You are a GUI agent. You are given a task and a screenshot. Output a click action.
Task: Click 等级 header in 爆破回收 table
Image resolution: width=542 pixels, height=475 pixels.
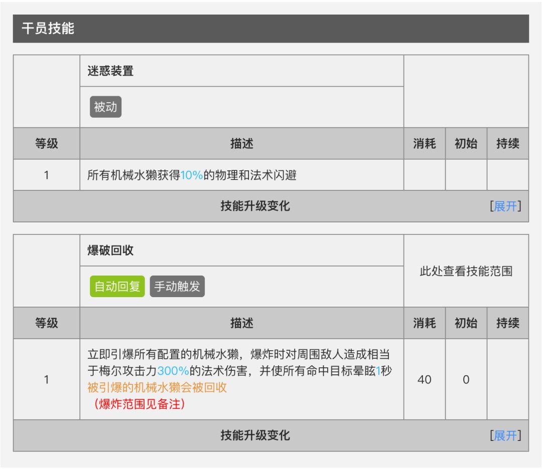click(x=46, y=323)
